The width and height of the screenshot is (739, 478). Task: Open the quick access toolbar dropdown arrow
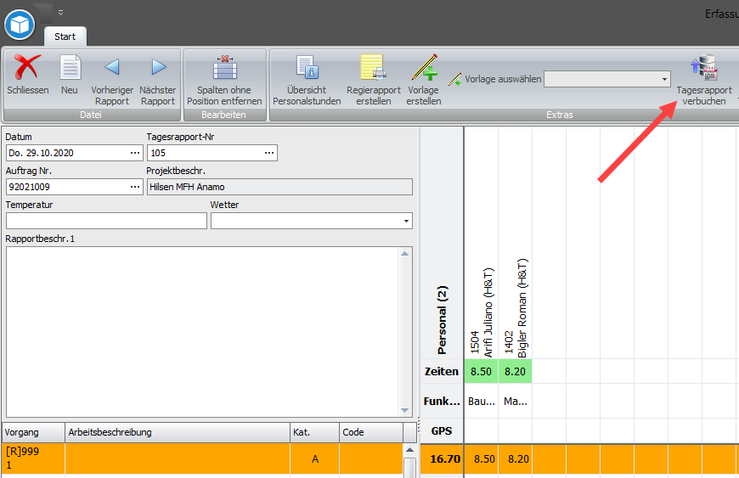pos(61,13)
